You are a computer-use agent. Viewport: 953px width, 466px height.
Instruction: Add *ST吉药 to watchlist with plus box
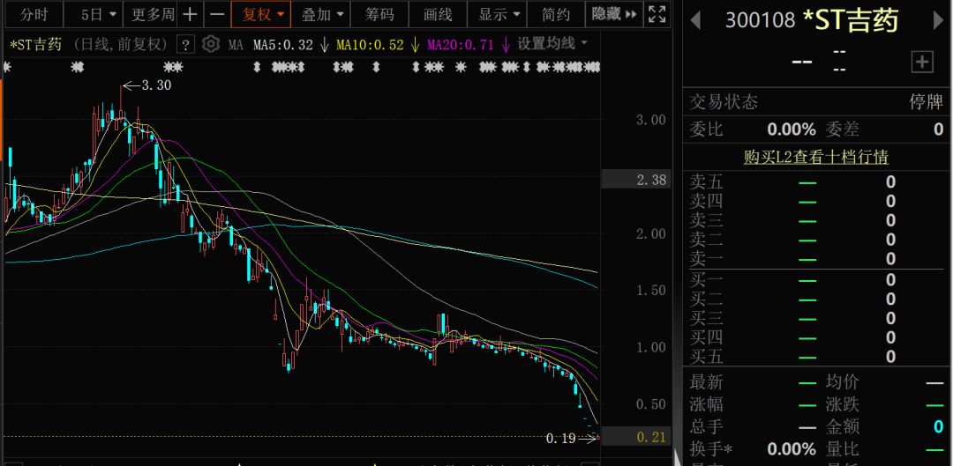[922, 61]
